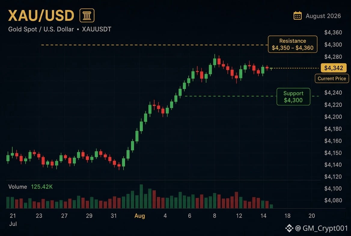The width and height of the screenshot is (351, 236).
Task: Click the 20 date on the time axis
Action: click(312, 216)
